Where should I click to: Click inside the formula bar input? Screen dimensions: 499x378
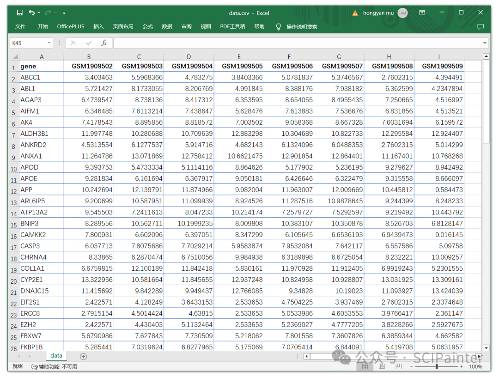[297, 43]
